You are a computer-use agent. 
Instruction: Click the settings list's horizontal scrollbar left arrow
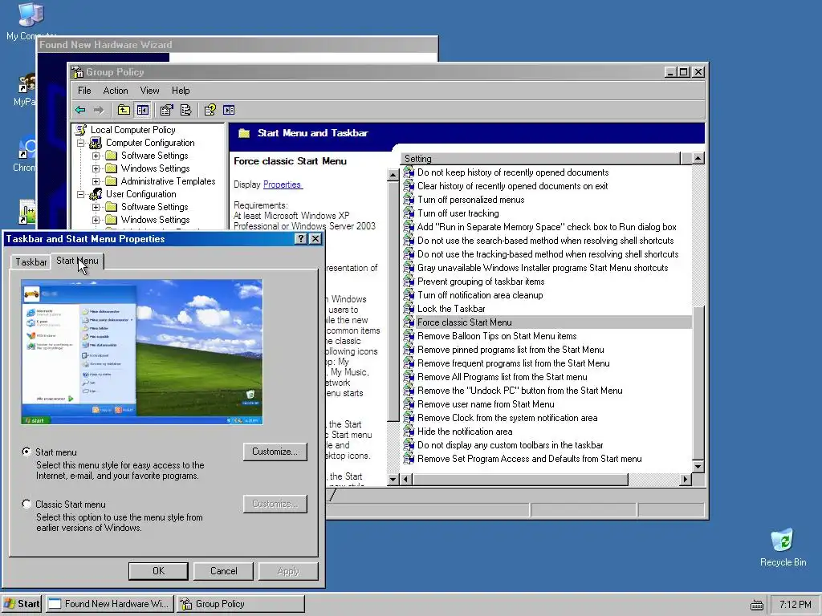coord(407,479)
